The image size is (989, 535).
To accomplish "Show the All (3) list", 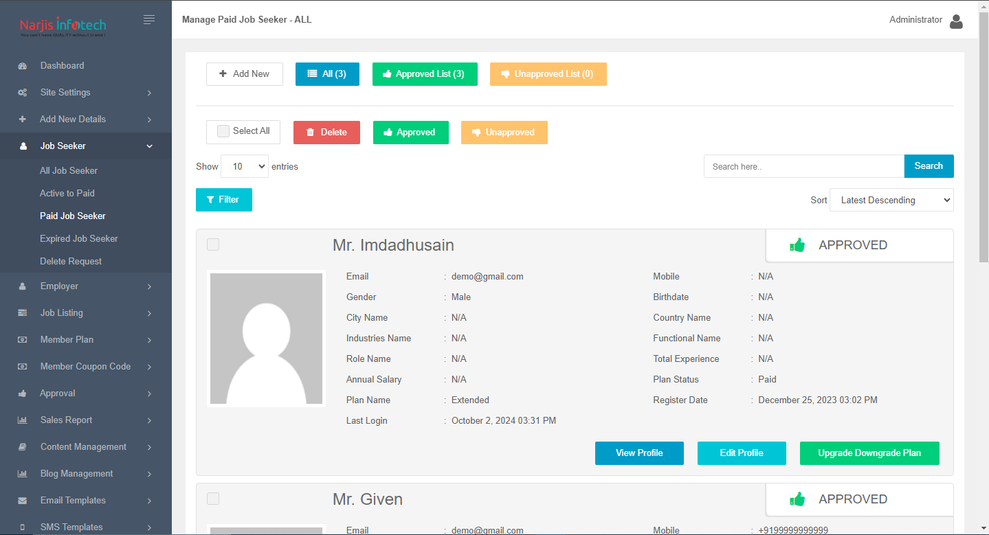I will tap(327, 74).
